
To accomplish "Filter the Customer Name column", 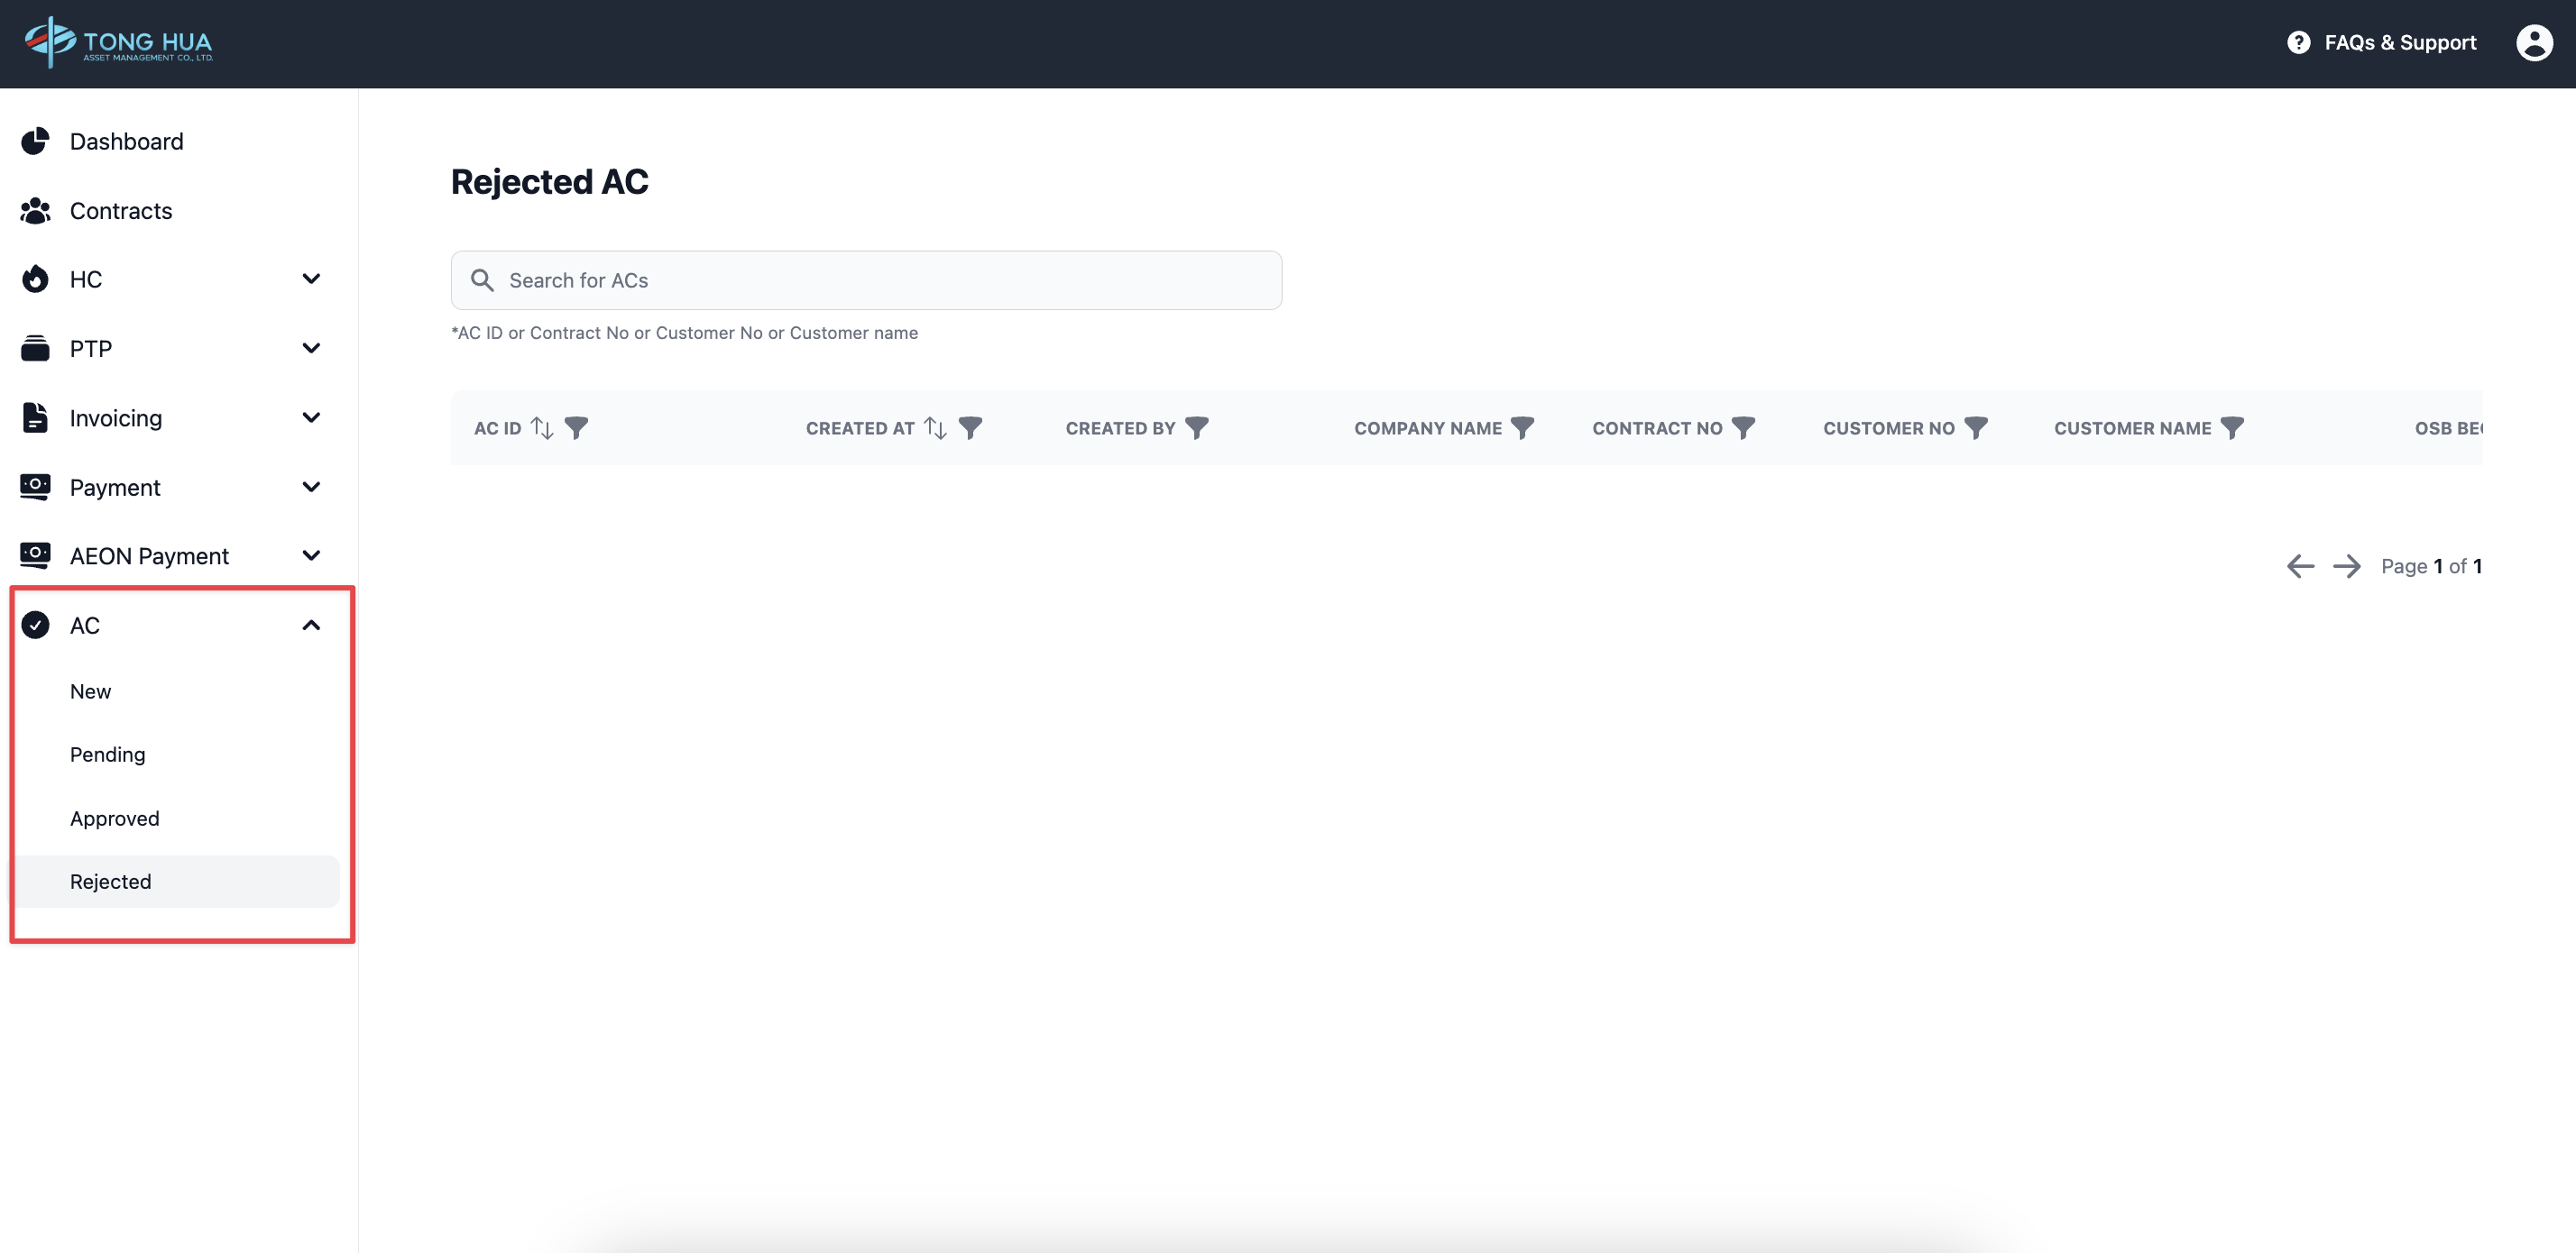I will (x=2232, y=427).
